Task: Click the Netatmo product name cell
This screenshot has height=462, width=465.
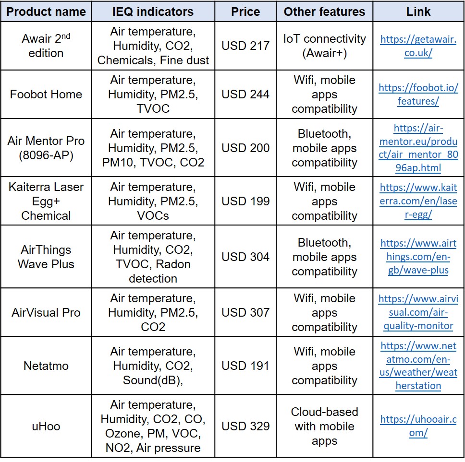Action: click(x=46, y=366)
